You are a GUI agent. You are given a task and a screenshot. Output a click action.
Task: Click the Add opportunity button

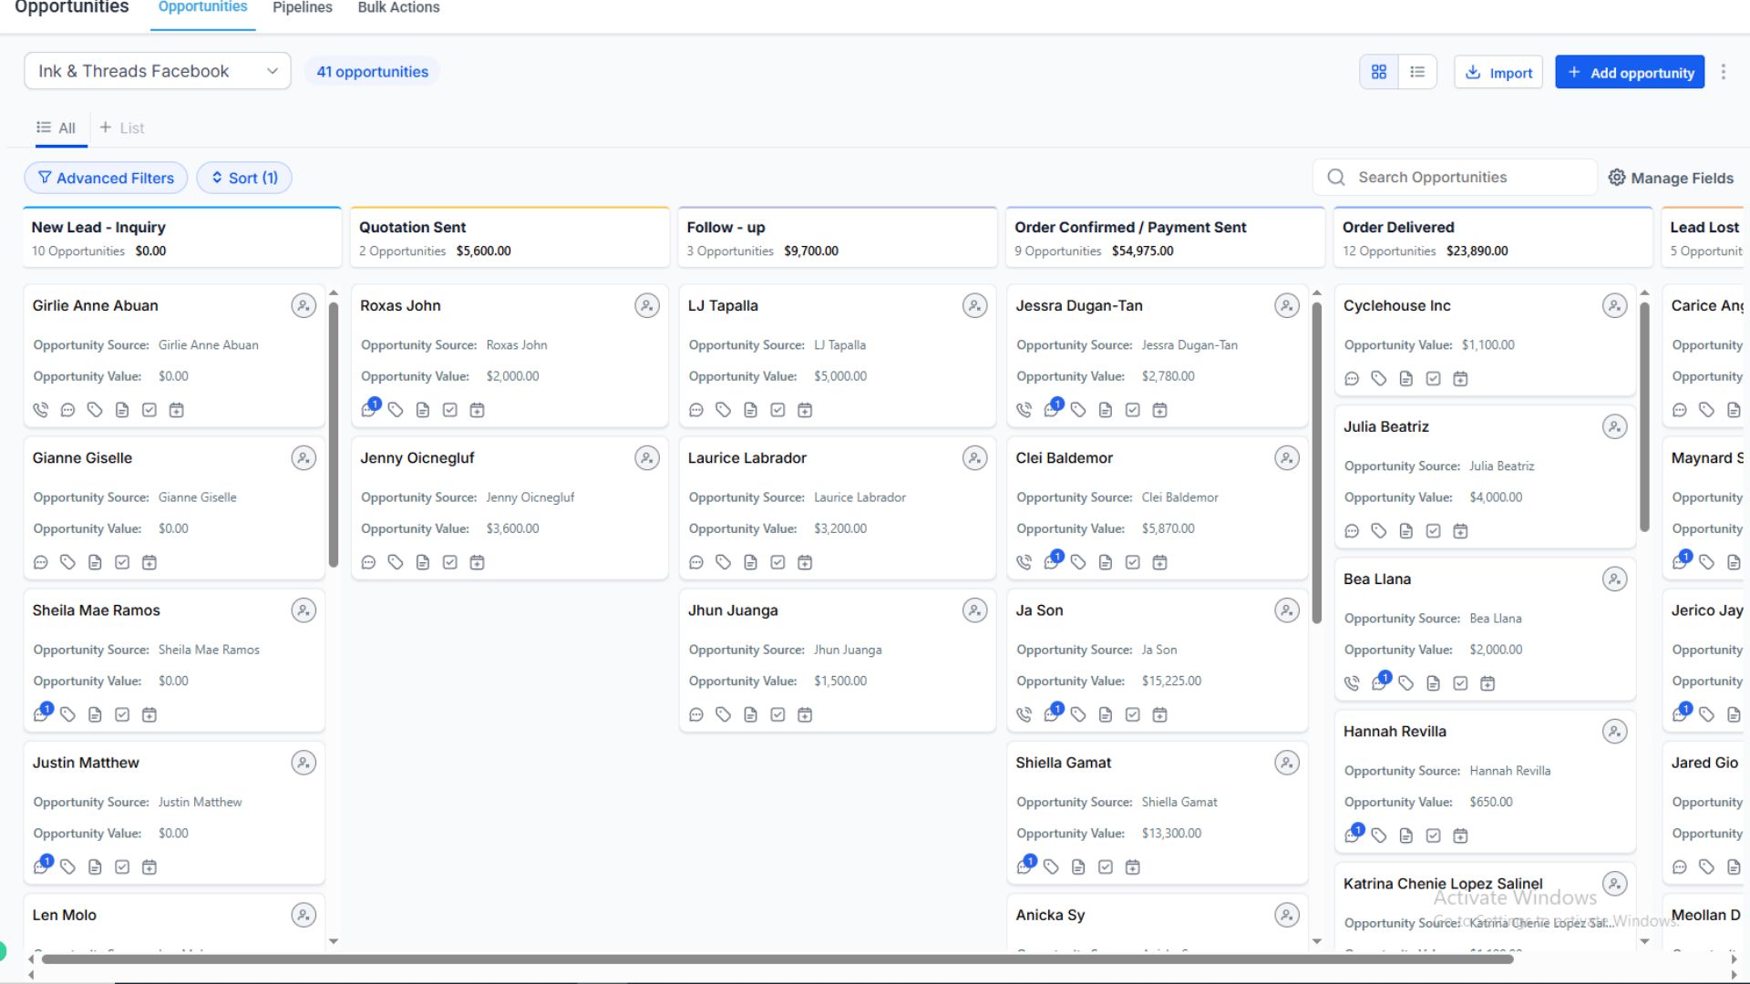[1630, 73]
